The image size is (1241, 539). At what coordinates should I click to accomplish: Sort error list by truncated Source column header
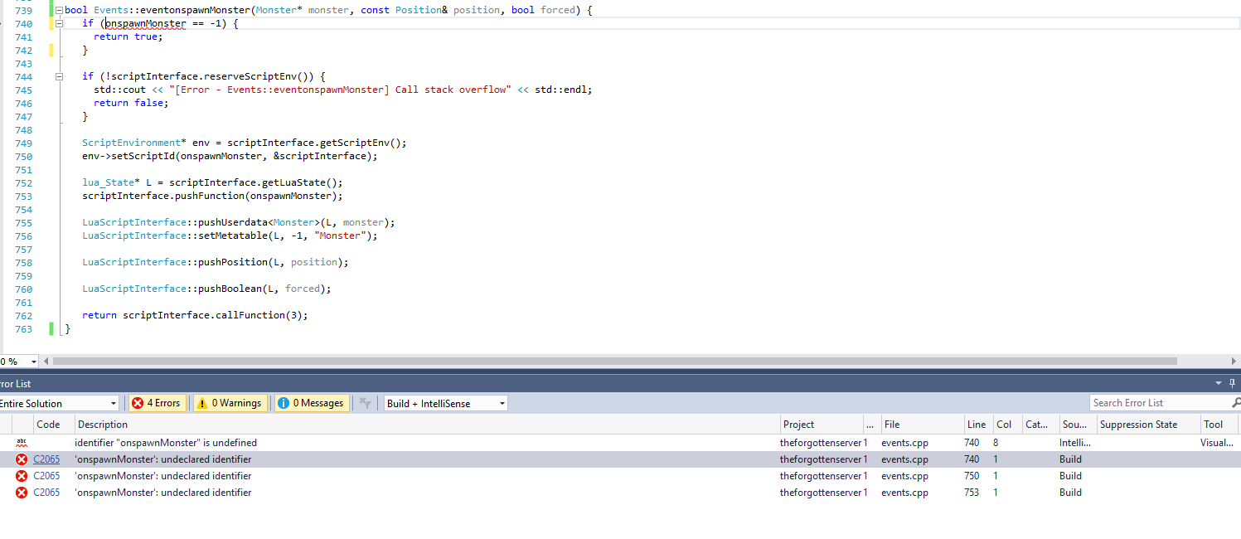(1077, 425)
